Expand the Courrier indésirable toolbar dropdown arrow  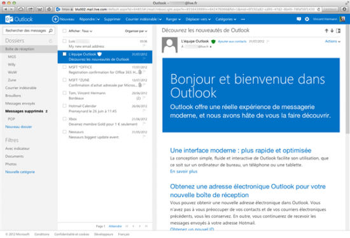[160, 20]
